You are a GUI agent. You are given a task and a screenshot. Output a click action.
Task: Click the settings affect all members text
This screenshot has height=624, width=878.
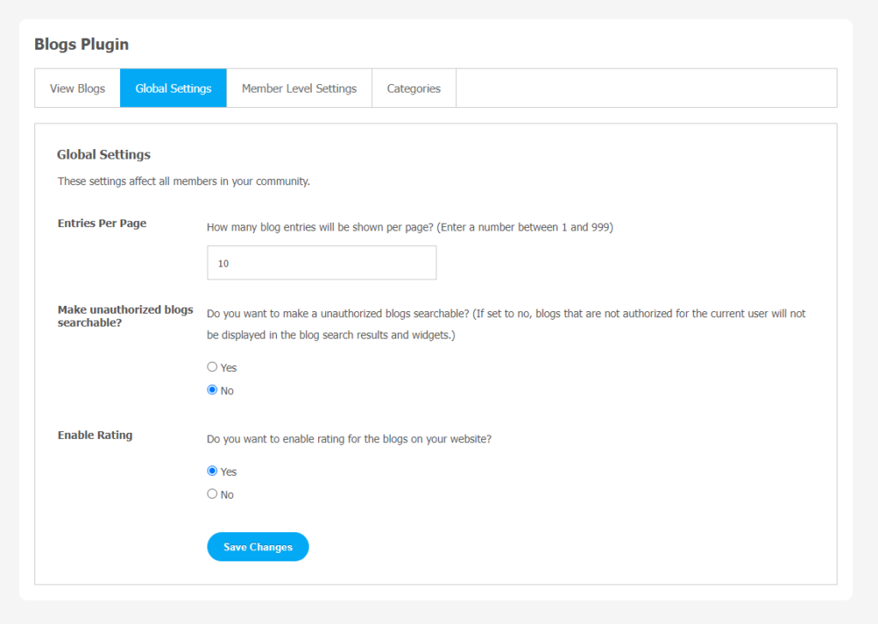point(183,182)
